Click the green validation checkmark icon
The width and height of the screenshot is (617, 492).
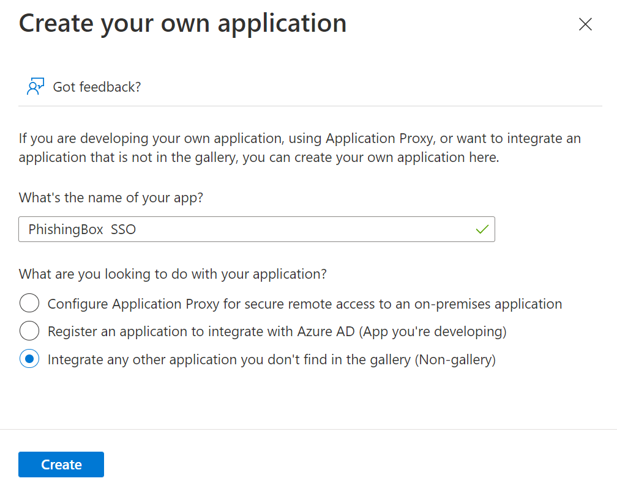pyautogui.click(x=482, y=230)
